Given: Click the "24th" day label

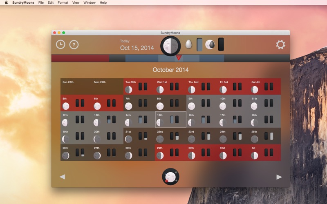Looking at the screenshot, I should (x=223, y=131).
